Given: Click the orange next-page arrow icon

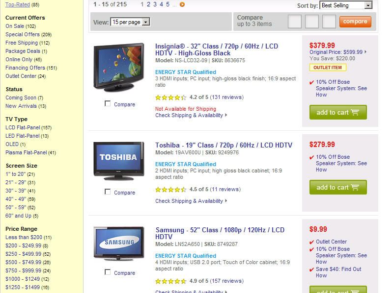Looking at the screenshot, I should click(x=182, y=4).
